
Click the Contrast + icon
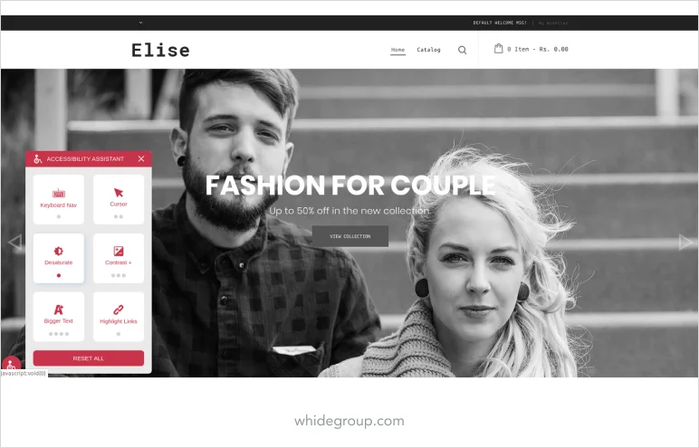[119, 251]
